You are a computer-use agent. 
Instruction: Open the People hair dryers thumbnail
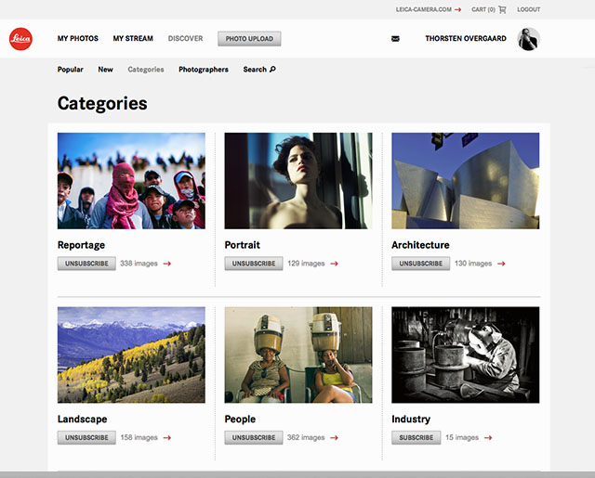(298, 355)
